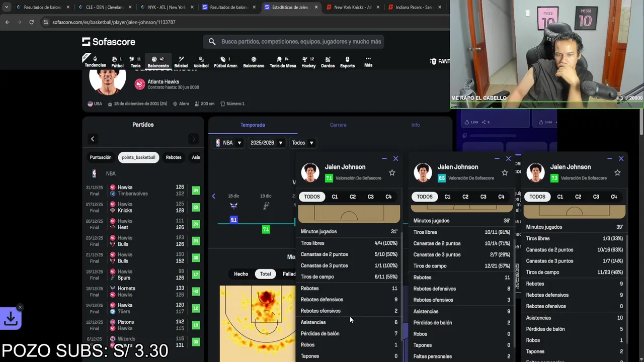Open the 2025/2026 season dropdown
This screenshot has height=362, width=644.
267,143
